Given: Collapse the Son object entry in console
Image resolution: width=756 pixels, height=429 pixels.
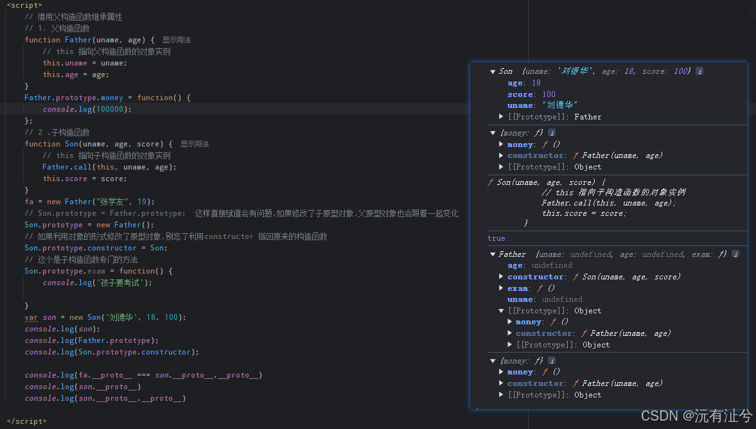Looking at the screenshot, I should point(493,71).
